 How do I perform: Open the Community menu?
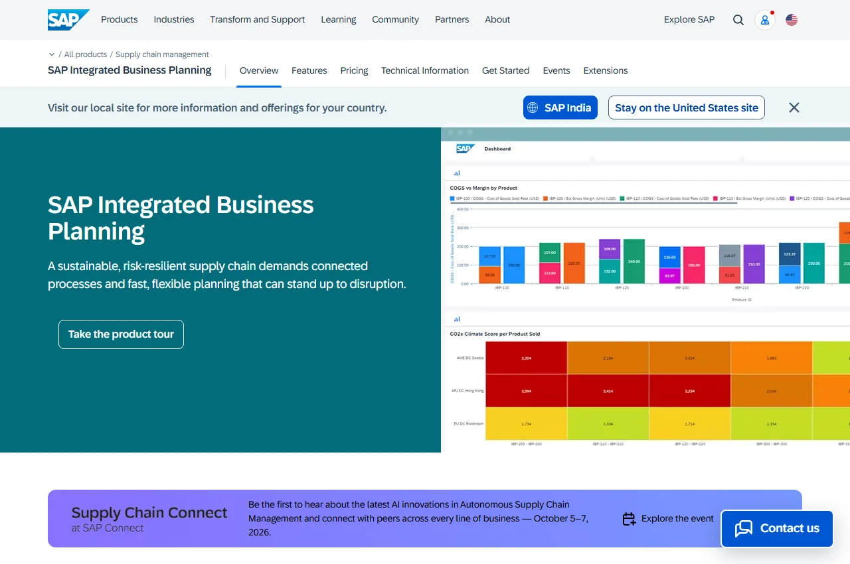pyautogui.click(x=396, y=20)
